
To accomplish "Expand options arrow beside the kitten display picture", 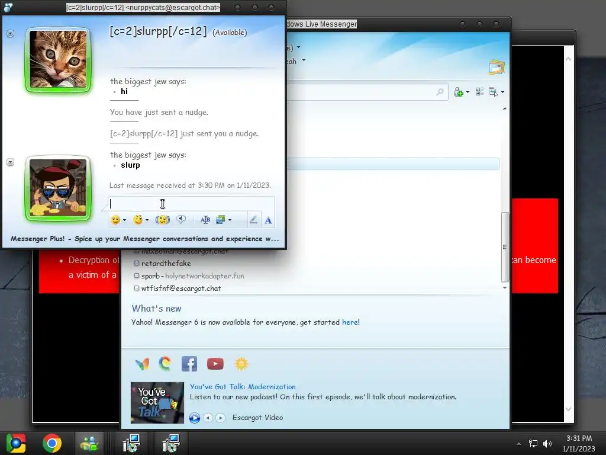I will pos(11,34).
